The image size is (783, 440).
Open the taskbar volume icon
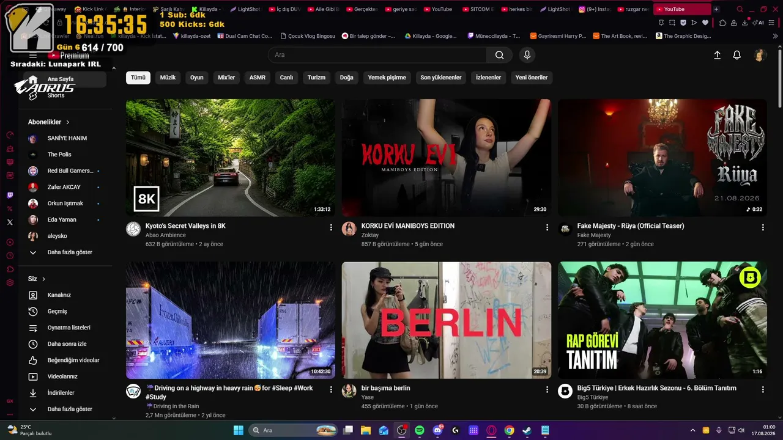742,430
